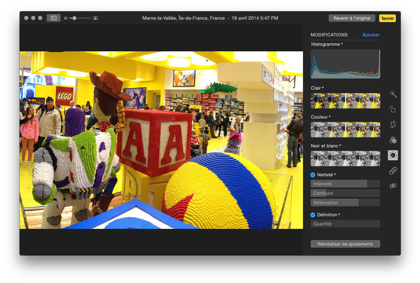The height and width of the screenshot is (283, 420).
Task: Click the Couleur thumbnail strip
Action: 345,130
